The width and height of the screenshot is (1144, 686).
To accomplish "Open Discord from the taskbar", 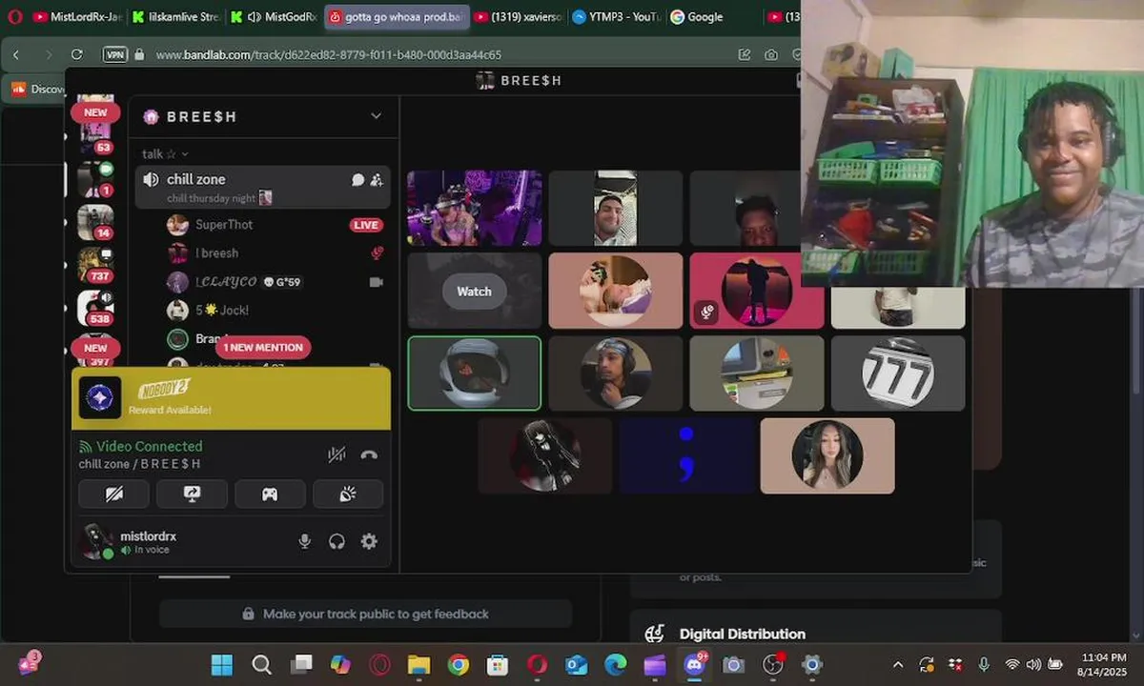I will (x=695, y=664).
